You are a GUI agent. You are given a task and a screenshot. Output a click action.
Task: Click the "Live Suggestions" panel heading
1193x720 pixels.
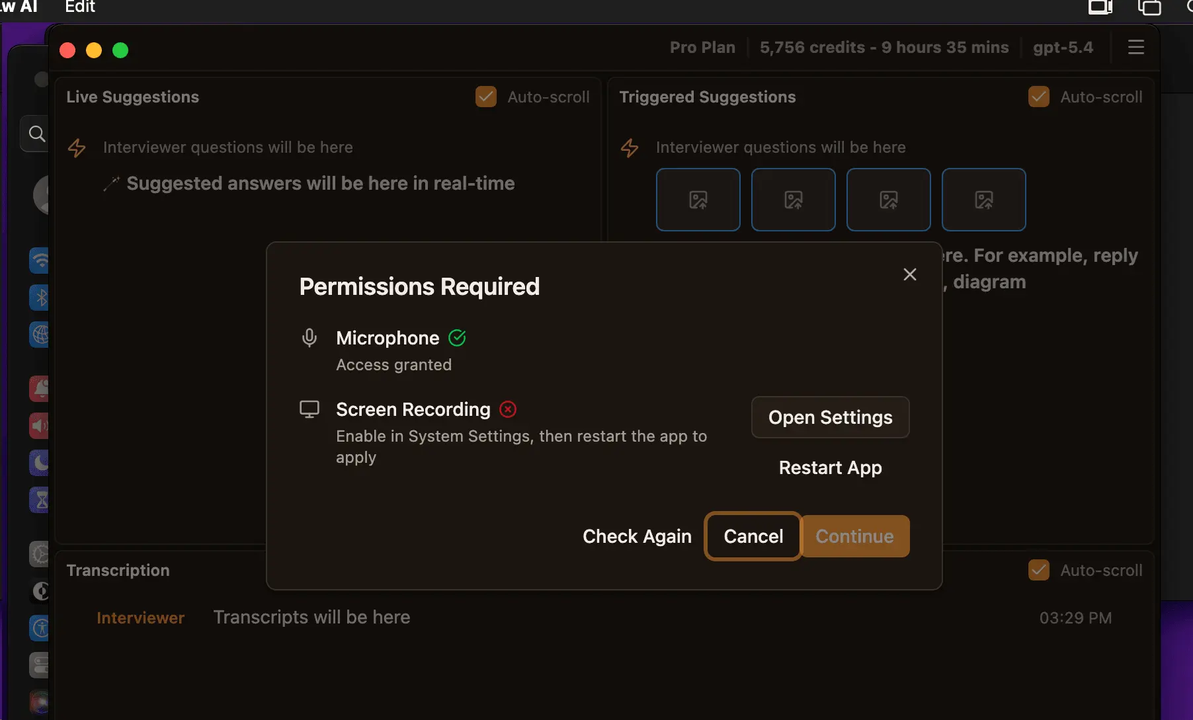click(132, 97)
